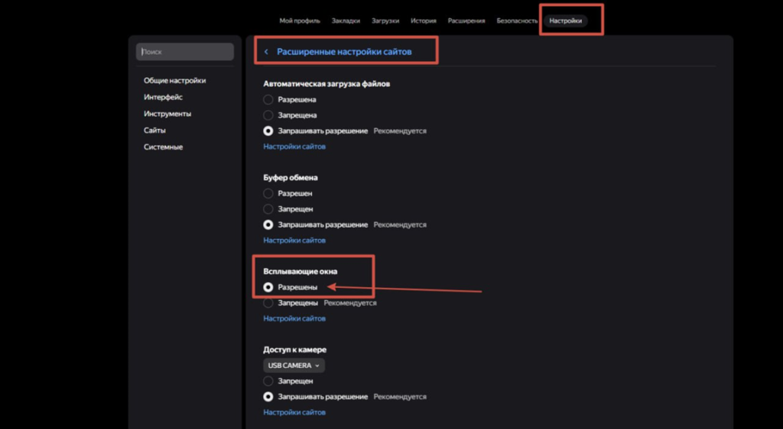783x429 pixels.
Task: Switch to the Закладки tab
Action: (346, 21)
